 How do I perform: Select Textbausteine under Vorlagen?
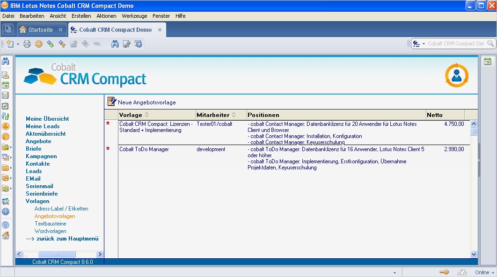click(x=51, y=224)
